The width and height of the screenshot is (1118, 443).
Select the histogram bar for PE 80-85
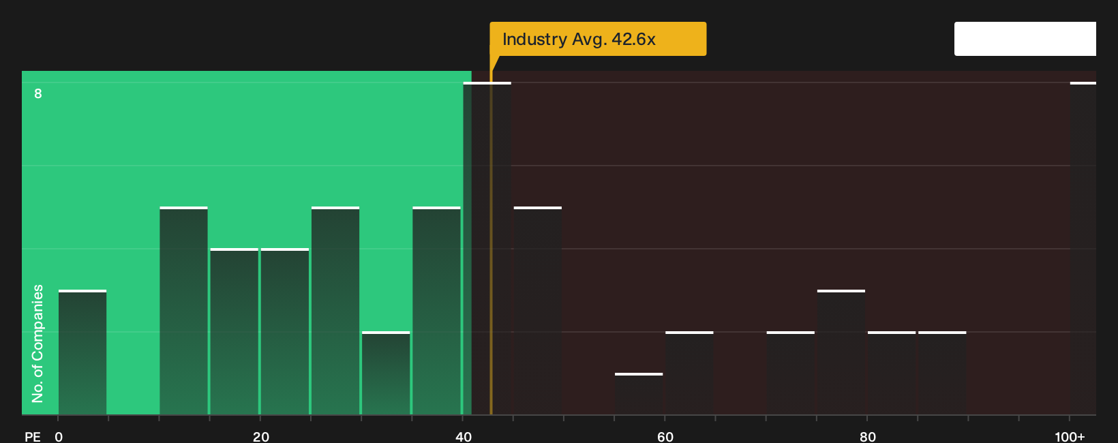892,373
